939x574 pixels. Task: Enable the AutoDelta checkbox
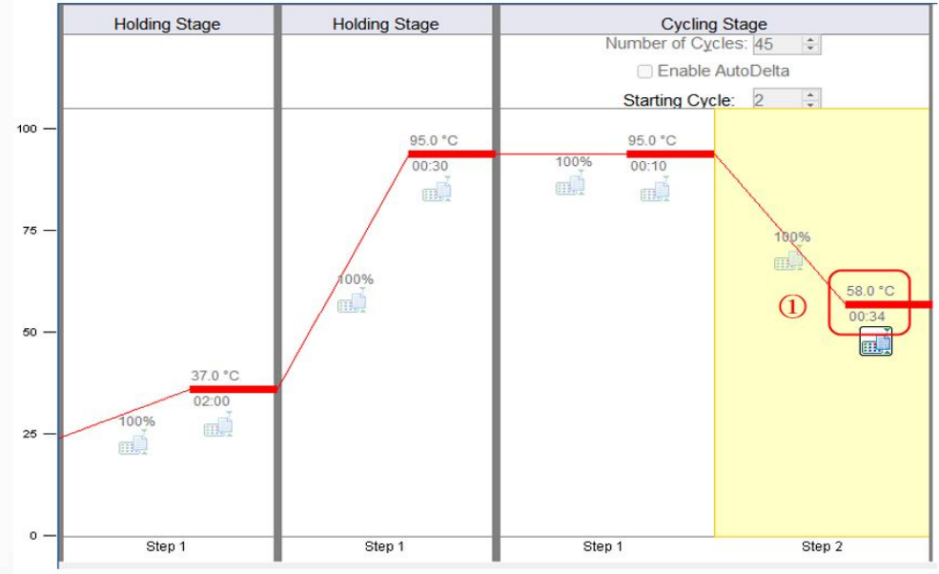pyautogui.click(x=645, y=72)
